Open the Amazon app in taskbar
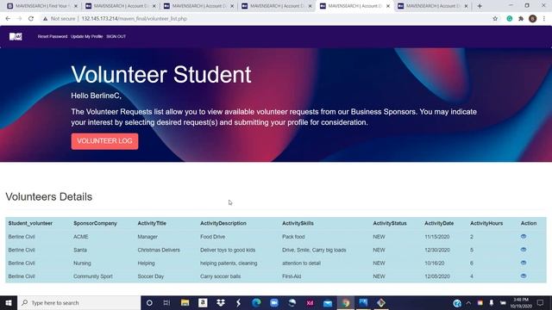Image resolution: width=552 pixels, height=310 pixels. pyautogui.click(x=203, y=302)
